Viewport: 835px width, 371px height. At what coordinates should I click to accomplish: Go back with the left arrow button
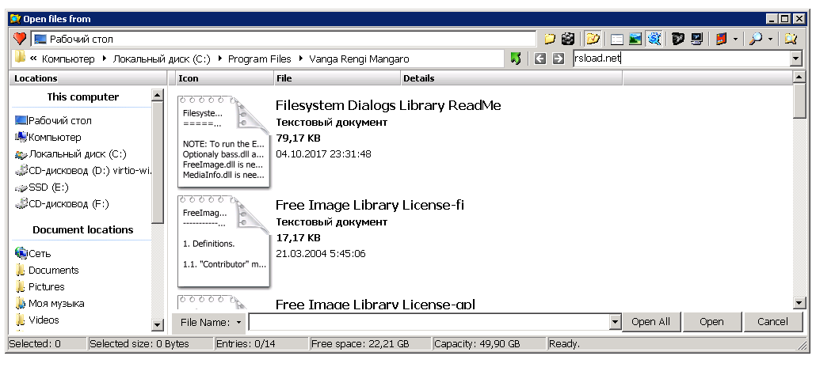540,59
